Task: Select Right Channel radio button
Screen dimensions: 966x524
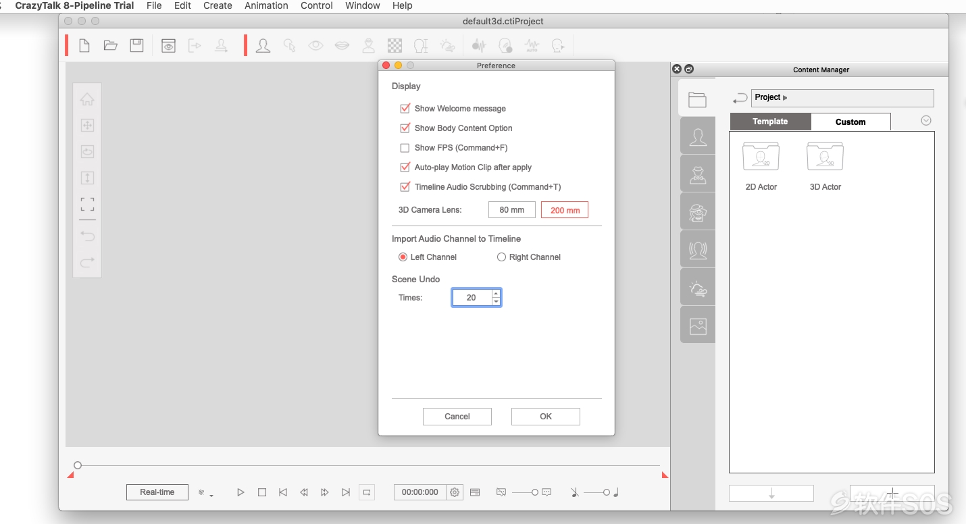Action: click(501, 257)
